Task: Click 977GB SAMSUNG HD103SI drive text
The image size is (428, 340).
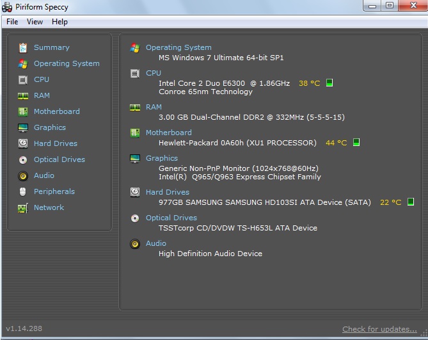Action: (265, 202)
